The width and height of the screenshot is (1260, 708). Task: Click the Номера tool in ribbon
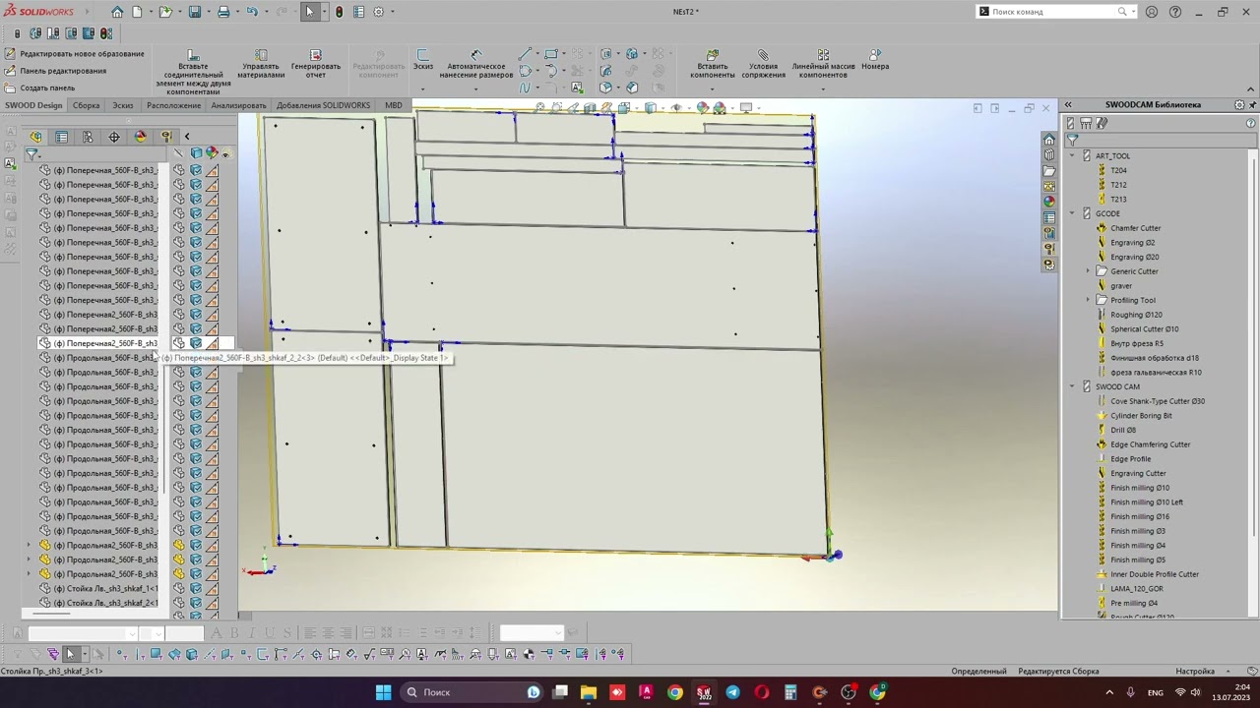[875, 60]
